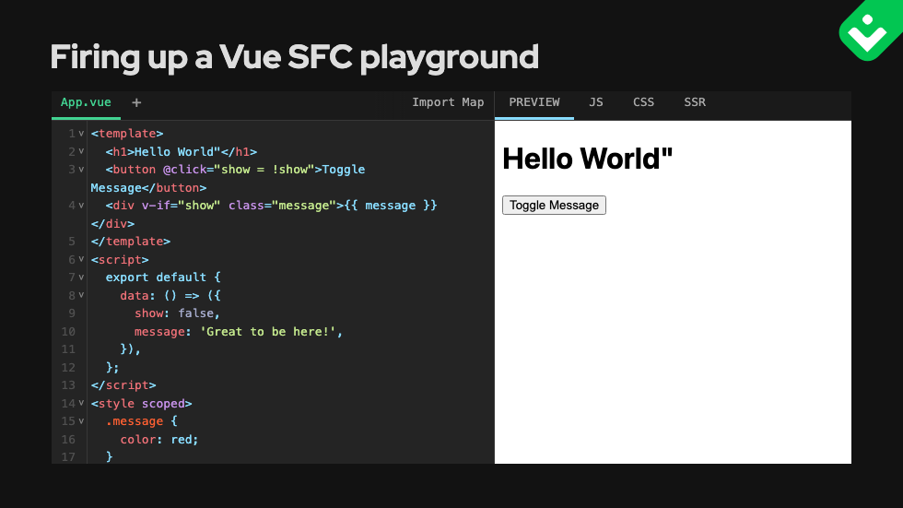Screen dimensions: 903x508
Task: Collapse the data fold on line 8
Action: tap(81, 295)
